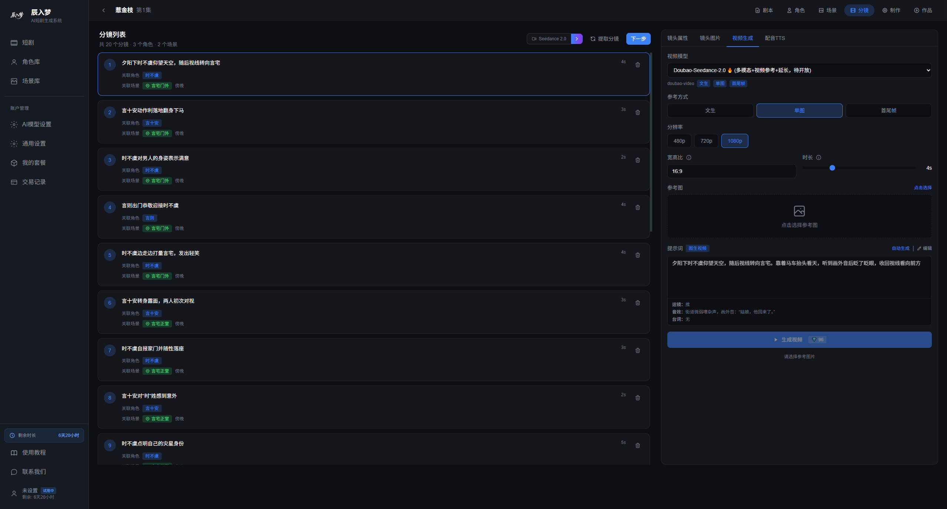Choose 1080p resolution
This screenshot has width=947, height=509.
pyautogui.click(x=735, y=141)
